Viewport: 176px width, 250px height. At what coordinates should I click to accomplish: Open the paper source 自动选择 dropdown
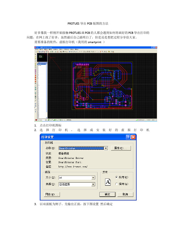click(x=93, y=184)
